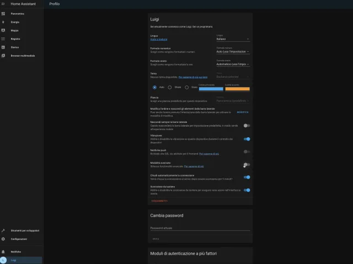
Task: Collapse the sidebar with the hamburger icon
Action: (4, 4)
